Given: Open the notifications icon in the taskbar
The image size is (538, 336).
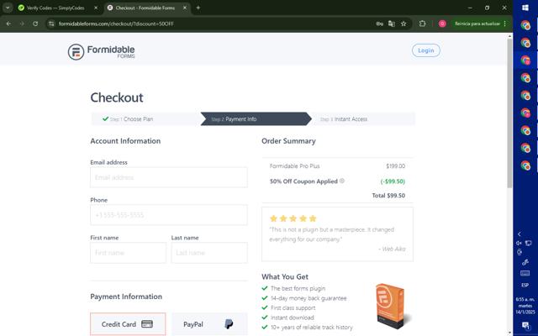Looking at the screenshot, I should click(x=525, y=325).
